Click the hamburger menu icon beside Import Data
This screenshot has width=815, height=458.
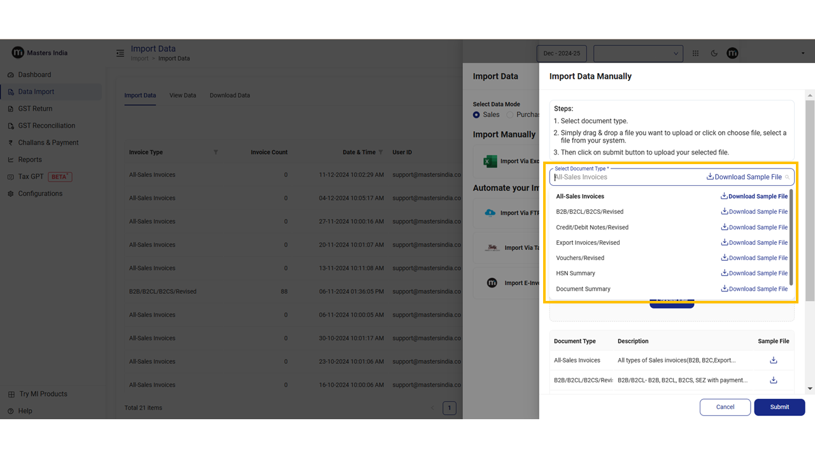(120, 53)
